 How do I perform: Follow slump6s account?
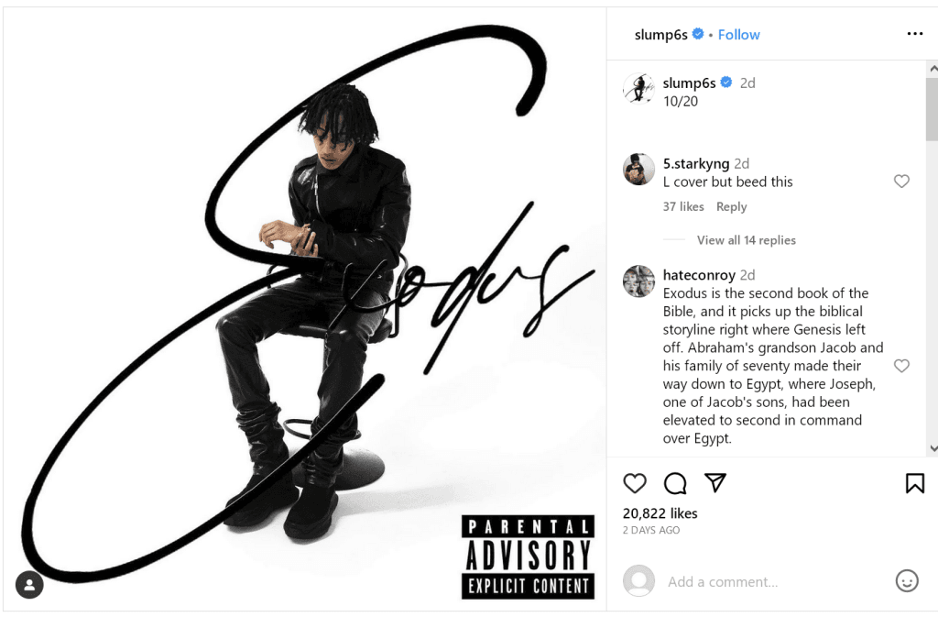click(x=739, y=35)
